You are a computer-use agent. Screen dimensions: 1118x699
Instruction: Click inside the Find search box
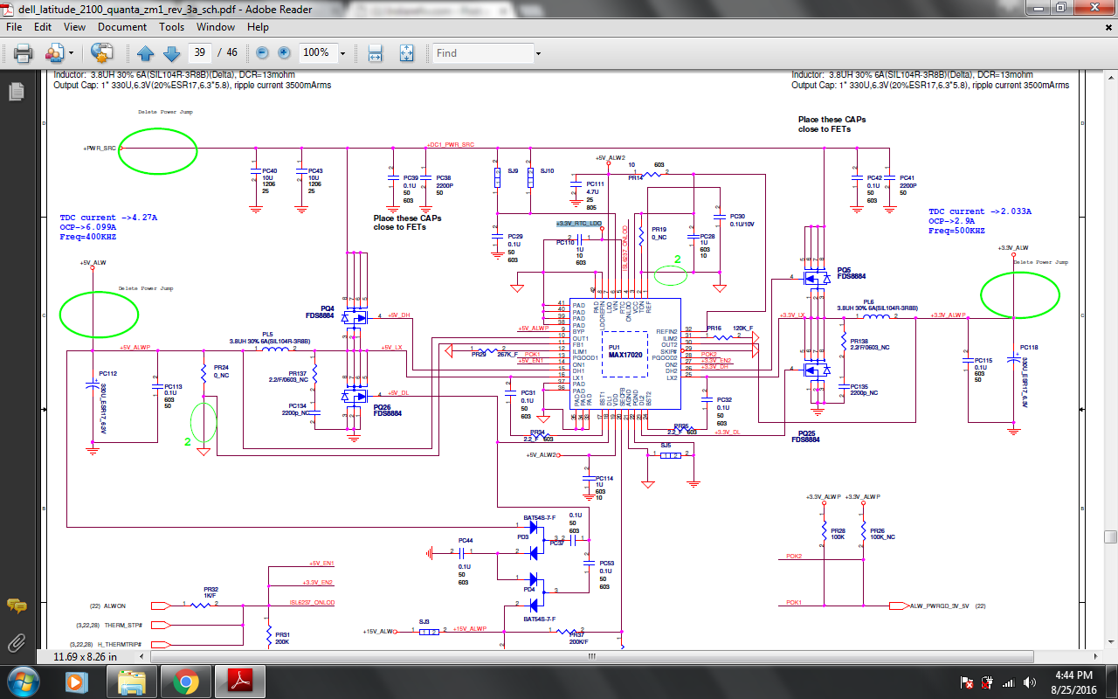[x=483, y=53]
